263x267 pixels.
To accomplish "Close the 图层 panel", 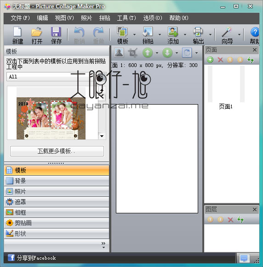I will [x=254, y=209].
